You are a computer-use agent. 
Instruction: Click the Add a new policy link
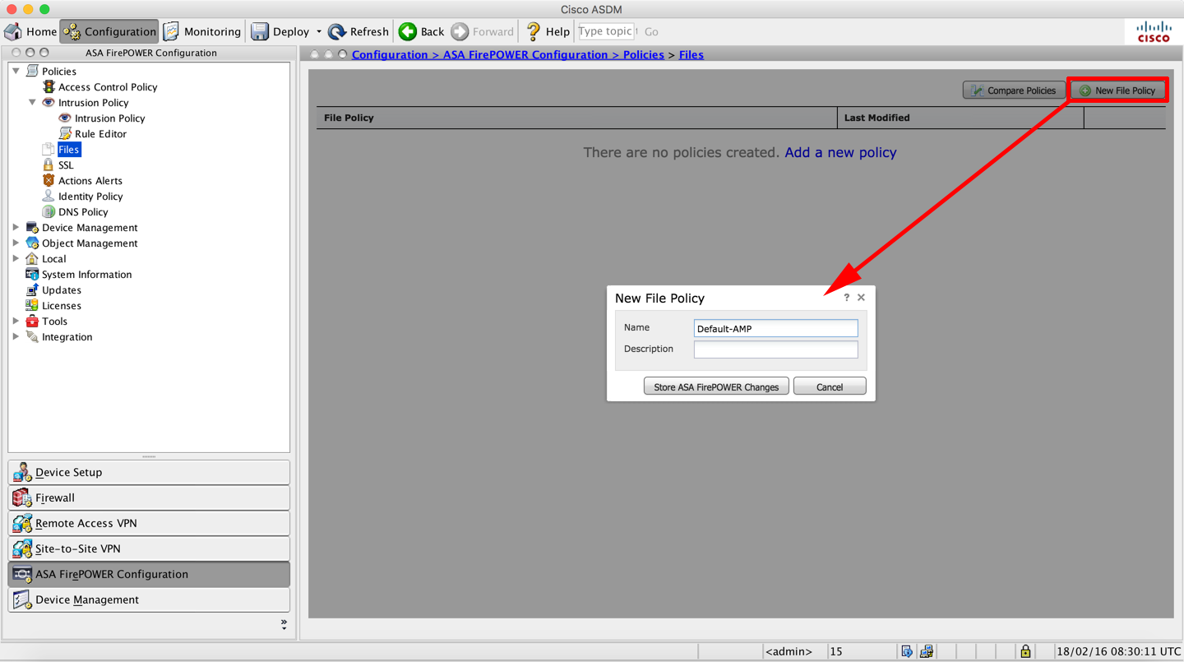840,152
